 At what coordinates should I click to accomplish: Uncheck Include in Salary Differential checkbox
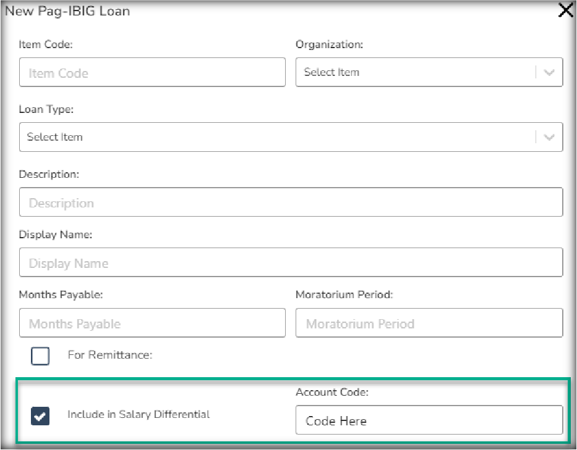coord(40,417)
